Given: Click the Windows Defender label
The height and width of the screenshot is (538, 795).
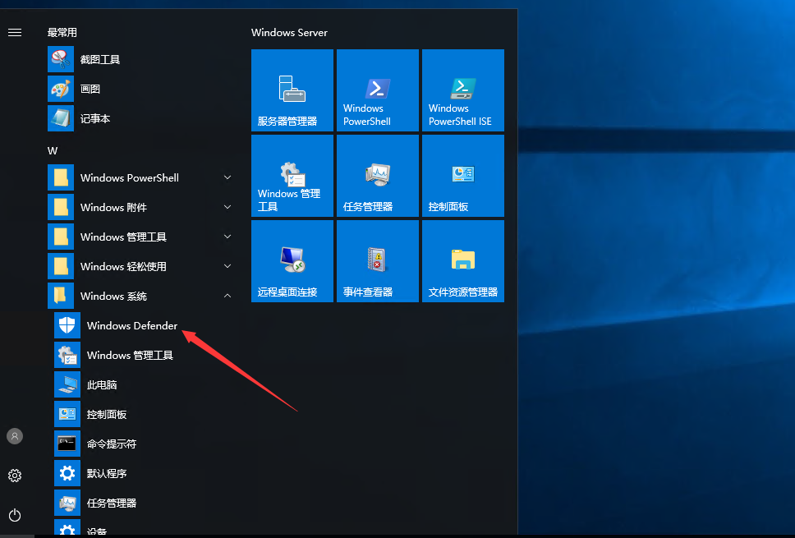Looking at the screenshot, I should point(132,325).
